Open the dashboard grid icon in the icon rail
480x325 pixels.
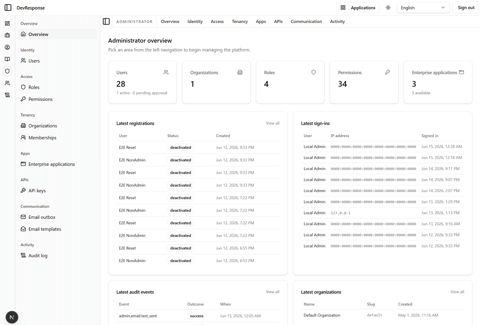pos(7,24)
